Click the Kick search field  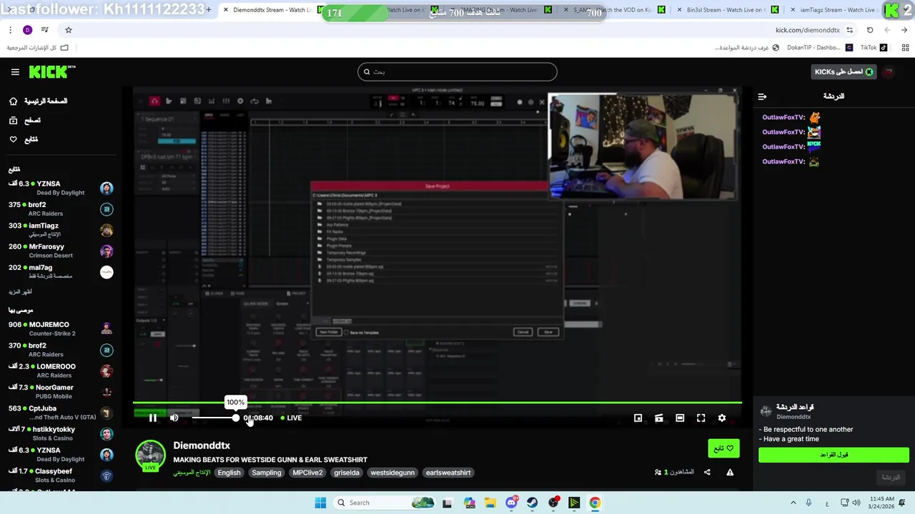click(457, 71)
